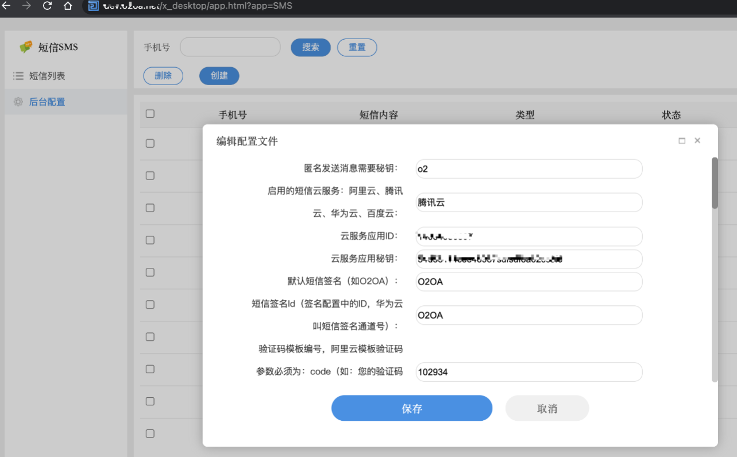Click the dialog's vertical scrollbar thumb
Screen dimensions: 737x457
click(x=715, y=183)
